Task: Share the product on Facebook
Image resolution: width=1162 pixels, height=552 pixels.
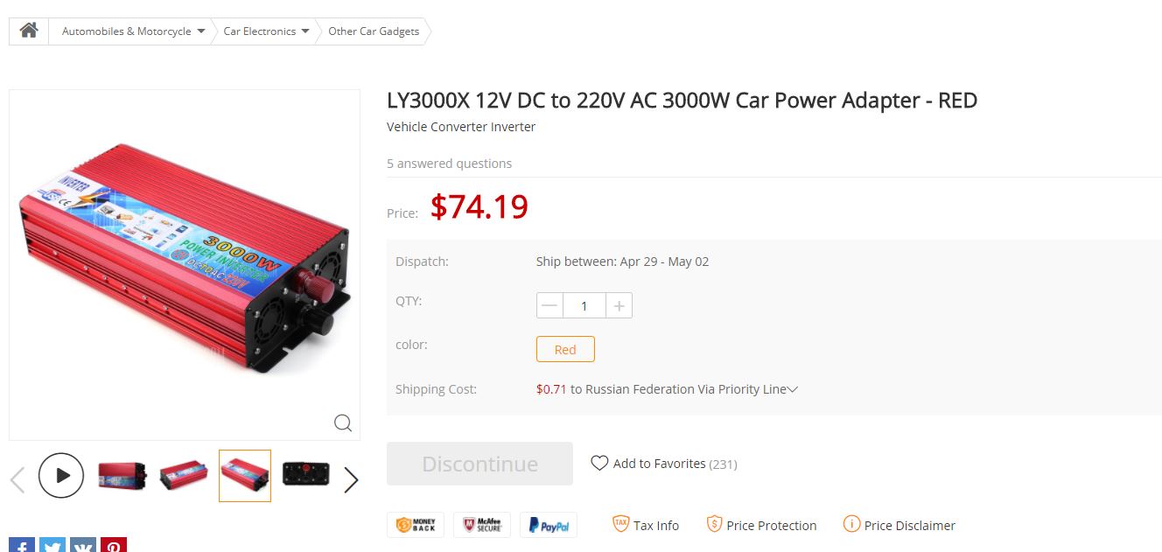Action: click(22, 545)
